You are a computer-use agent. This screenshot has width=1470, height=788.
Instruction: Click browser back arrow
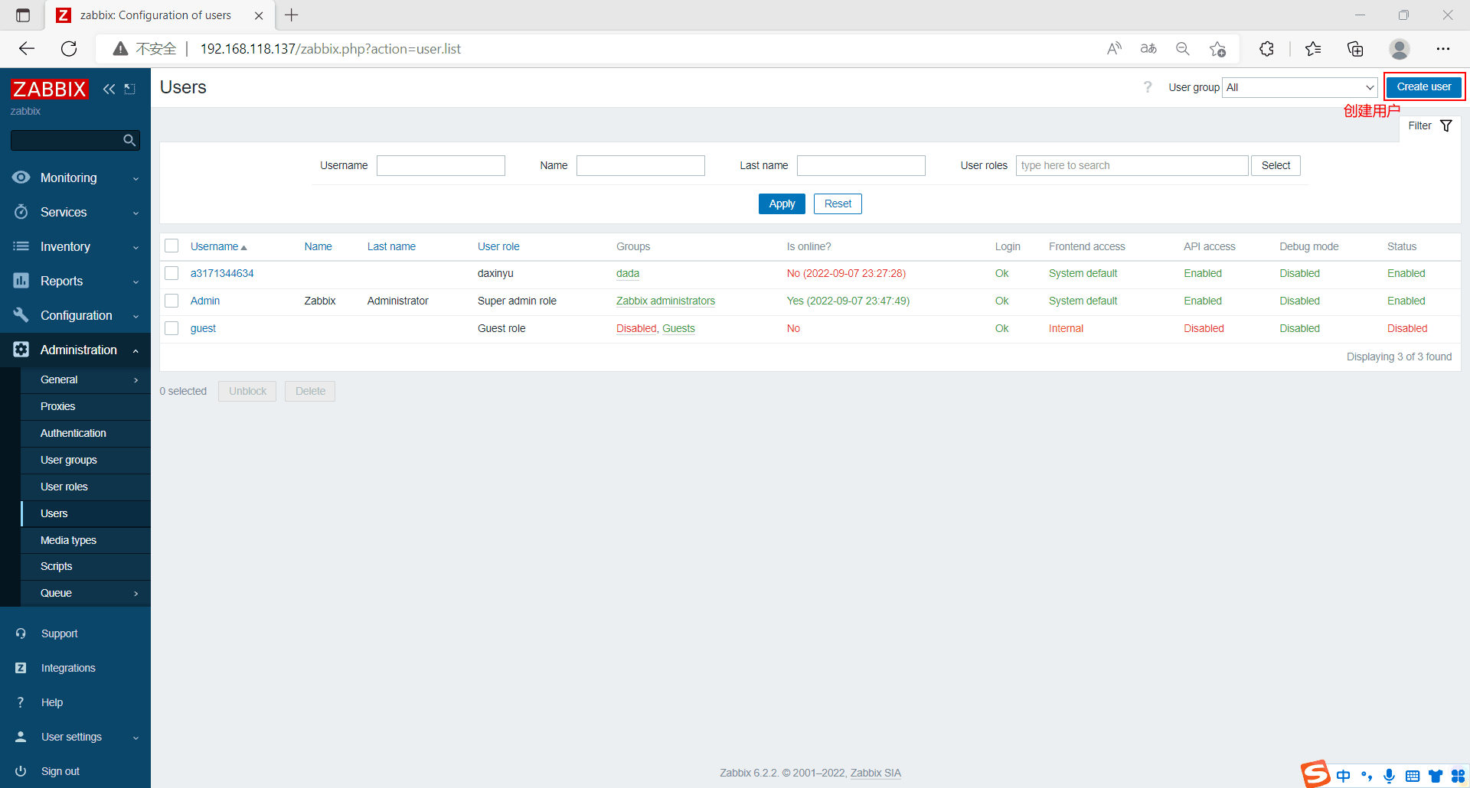coord(27,49)
